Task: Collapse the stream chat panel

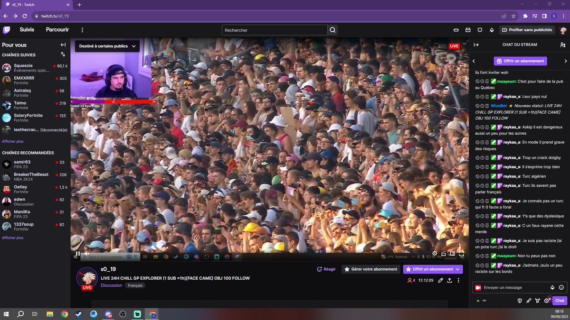Action: coord(476,45)
